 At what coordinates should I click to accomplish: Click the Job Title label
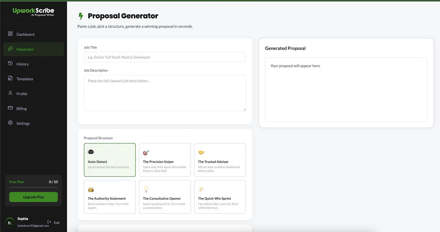pyautogui.click(x=90, y=47)
